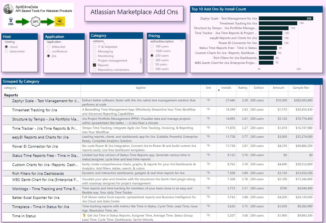Open link icon for Time in Status row
Screen dimensions: 326x223
coord(208,215)
